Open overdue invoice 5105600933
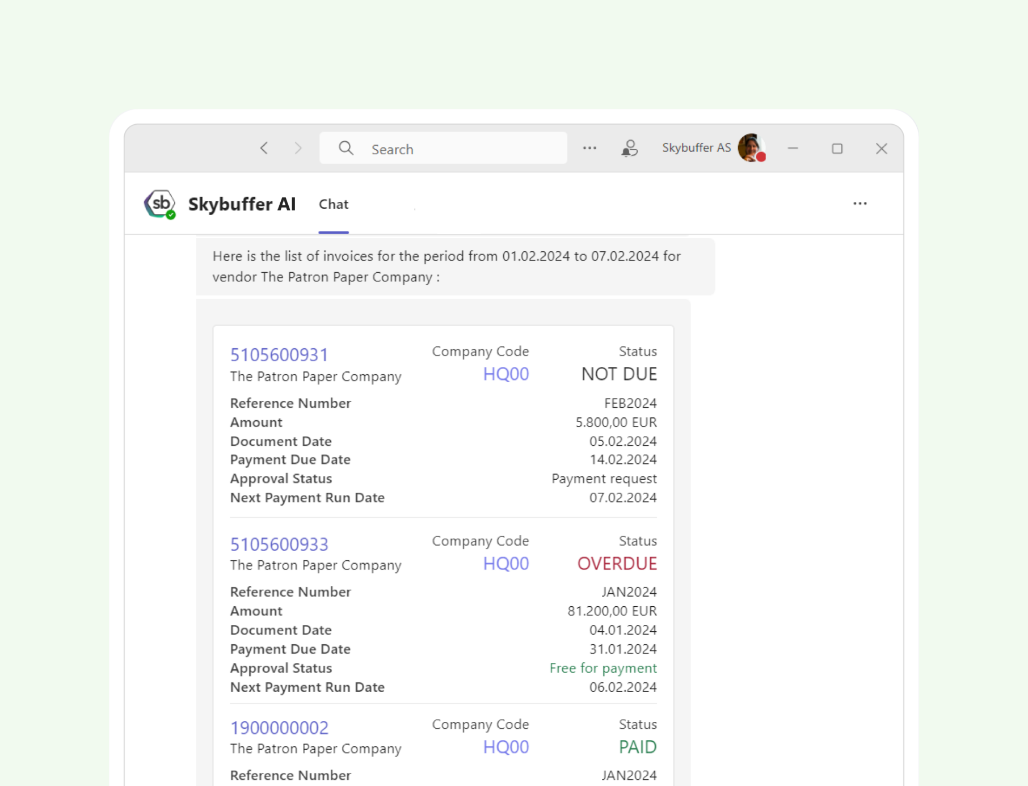 point(279,544)
